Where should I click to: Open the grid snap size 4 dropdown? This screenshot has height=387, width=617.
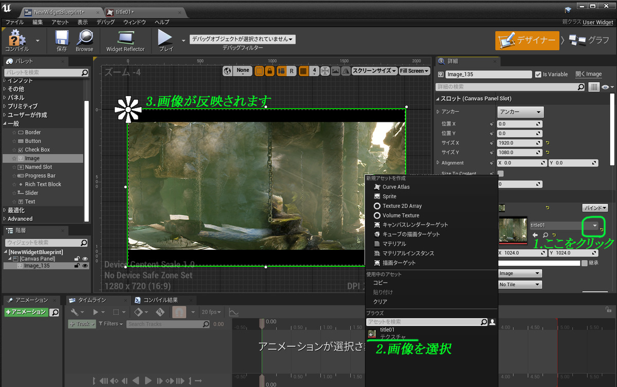point(315,71)
